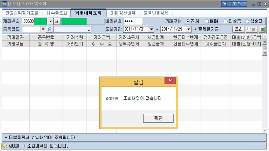This screenshot has width=269, height=151.
Task: Click the 대출(상환)금액 column header
Action: pos(247,37)
